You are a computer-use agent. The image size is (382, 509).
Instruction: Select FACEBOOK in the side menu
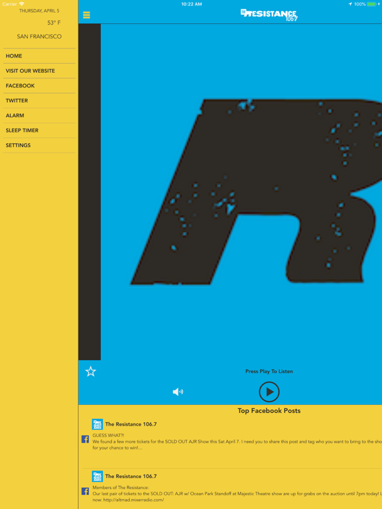pyautogui.click(x=39, y=85)
